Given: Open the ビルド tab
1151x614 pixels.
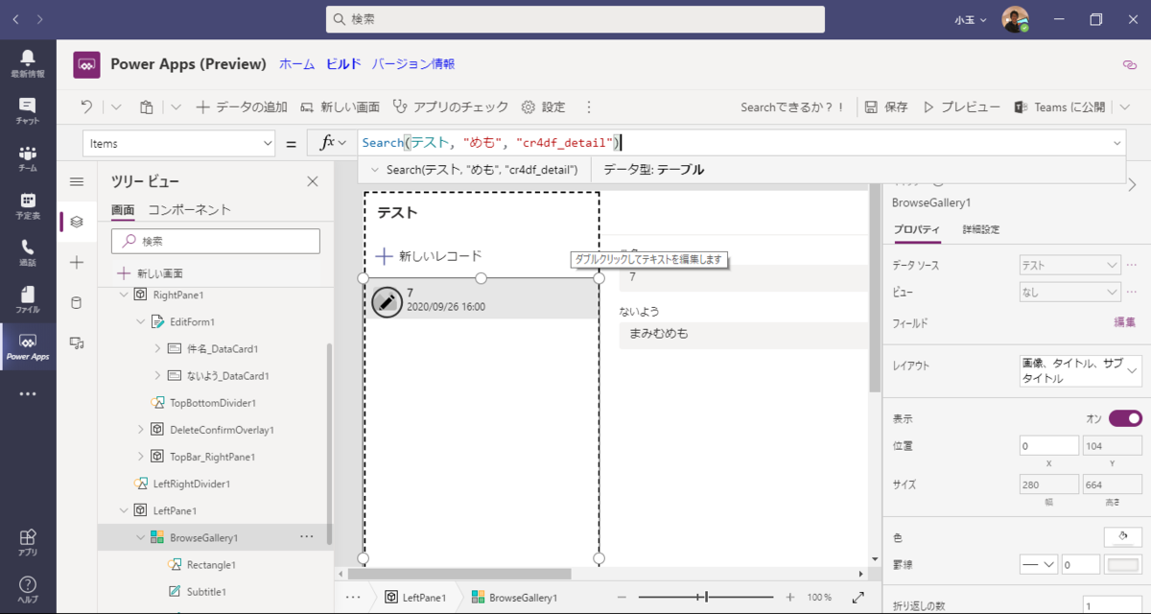Looking at the screenshot, I should pos(343,64).
